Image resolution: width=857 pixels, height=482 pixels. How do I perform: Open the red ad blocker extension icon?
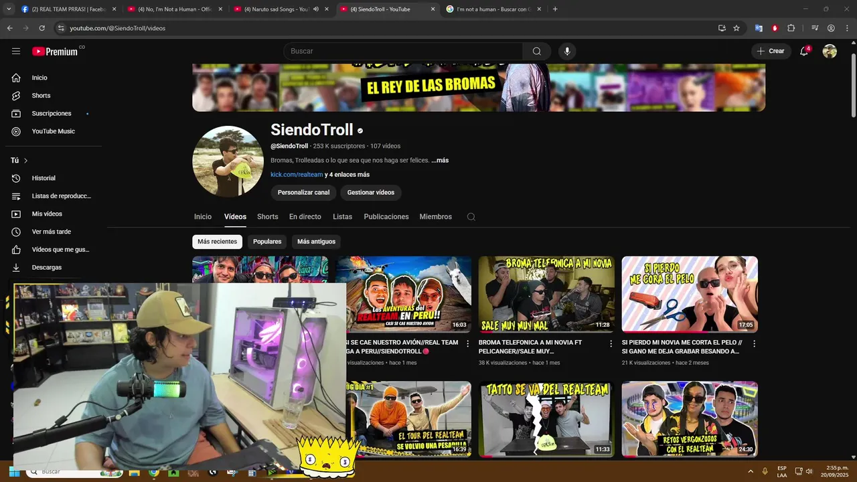pos(775,28)
